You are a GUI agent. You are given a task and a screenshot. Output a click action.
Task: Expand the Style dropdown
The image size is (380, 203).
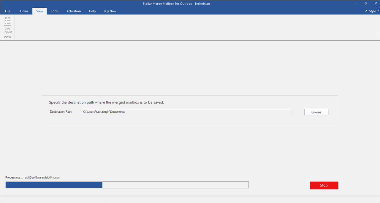pos(372,11)
